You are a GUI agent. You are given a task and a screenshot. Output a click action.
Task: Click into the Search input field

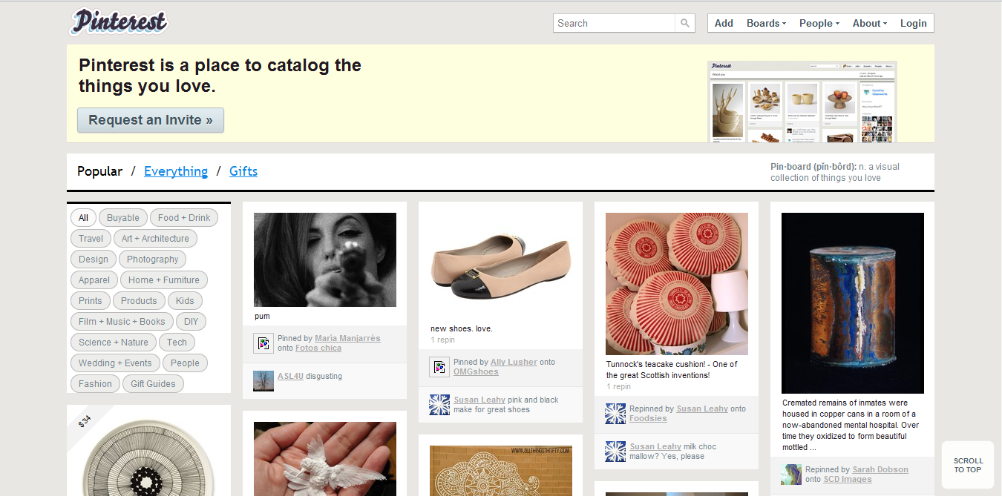[x=614, y=23]
